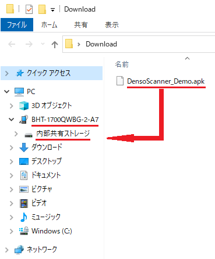Click the folder icon in address bar
The height and width of the screenshot is (259, 215).
point(69,44)
